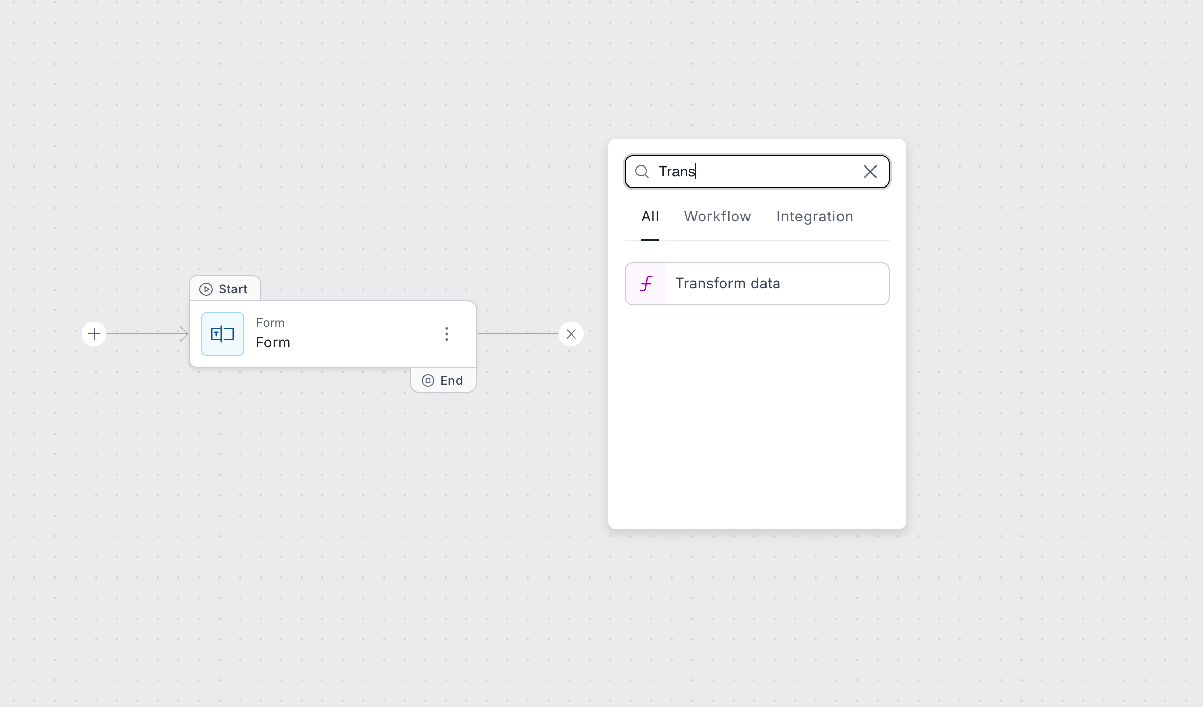
Task: Open the Form node three-dot menu
Action: click(x=446, y=334)
